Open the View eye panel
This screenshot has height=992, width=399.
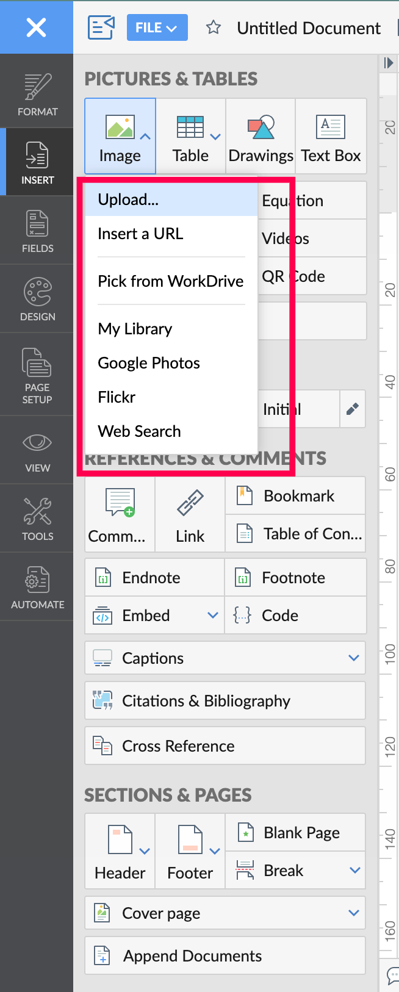pos(37,450)
